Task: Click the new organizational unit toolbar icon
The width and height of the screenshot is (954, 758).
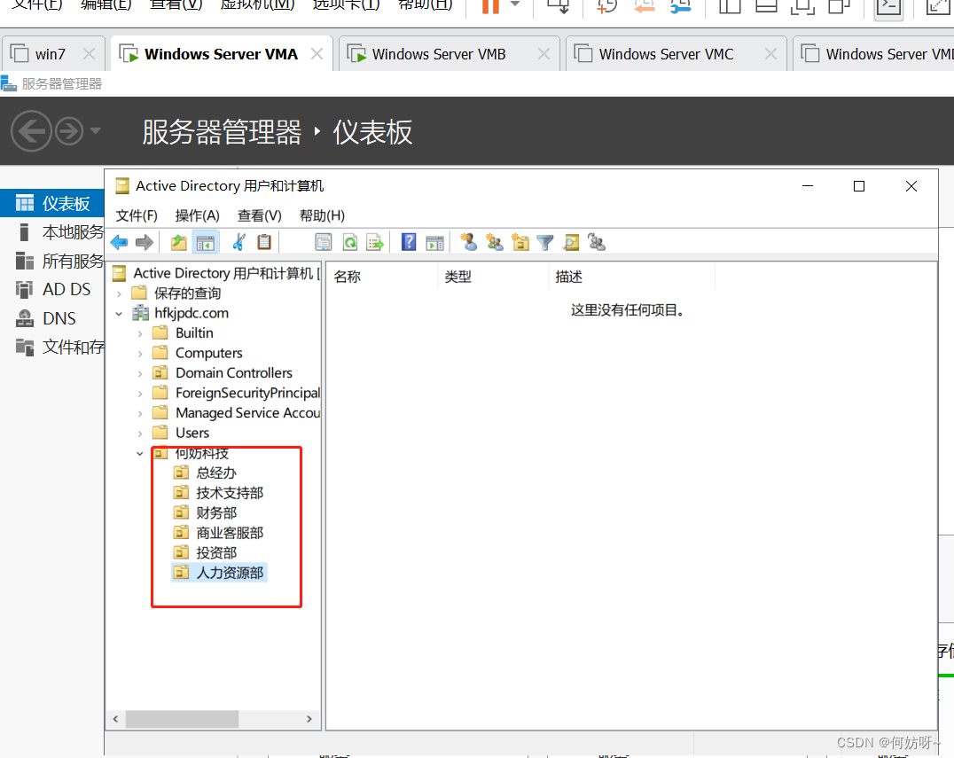Action: (x=520, y=242)
